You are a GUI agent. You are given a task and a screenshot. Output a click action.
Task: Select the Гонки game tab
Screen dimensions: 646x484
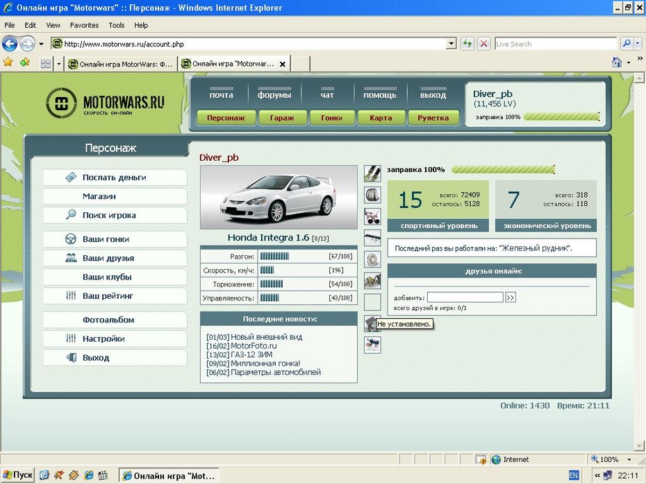[331, 118]
